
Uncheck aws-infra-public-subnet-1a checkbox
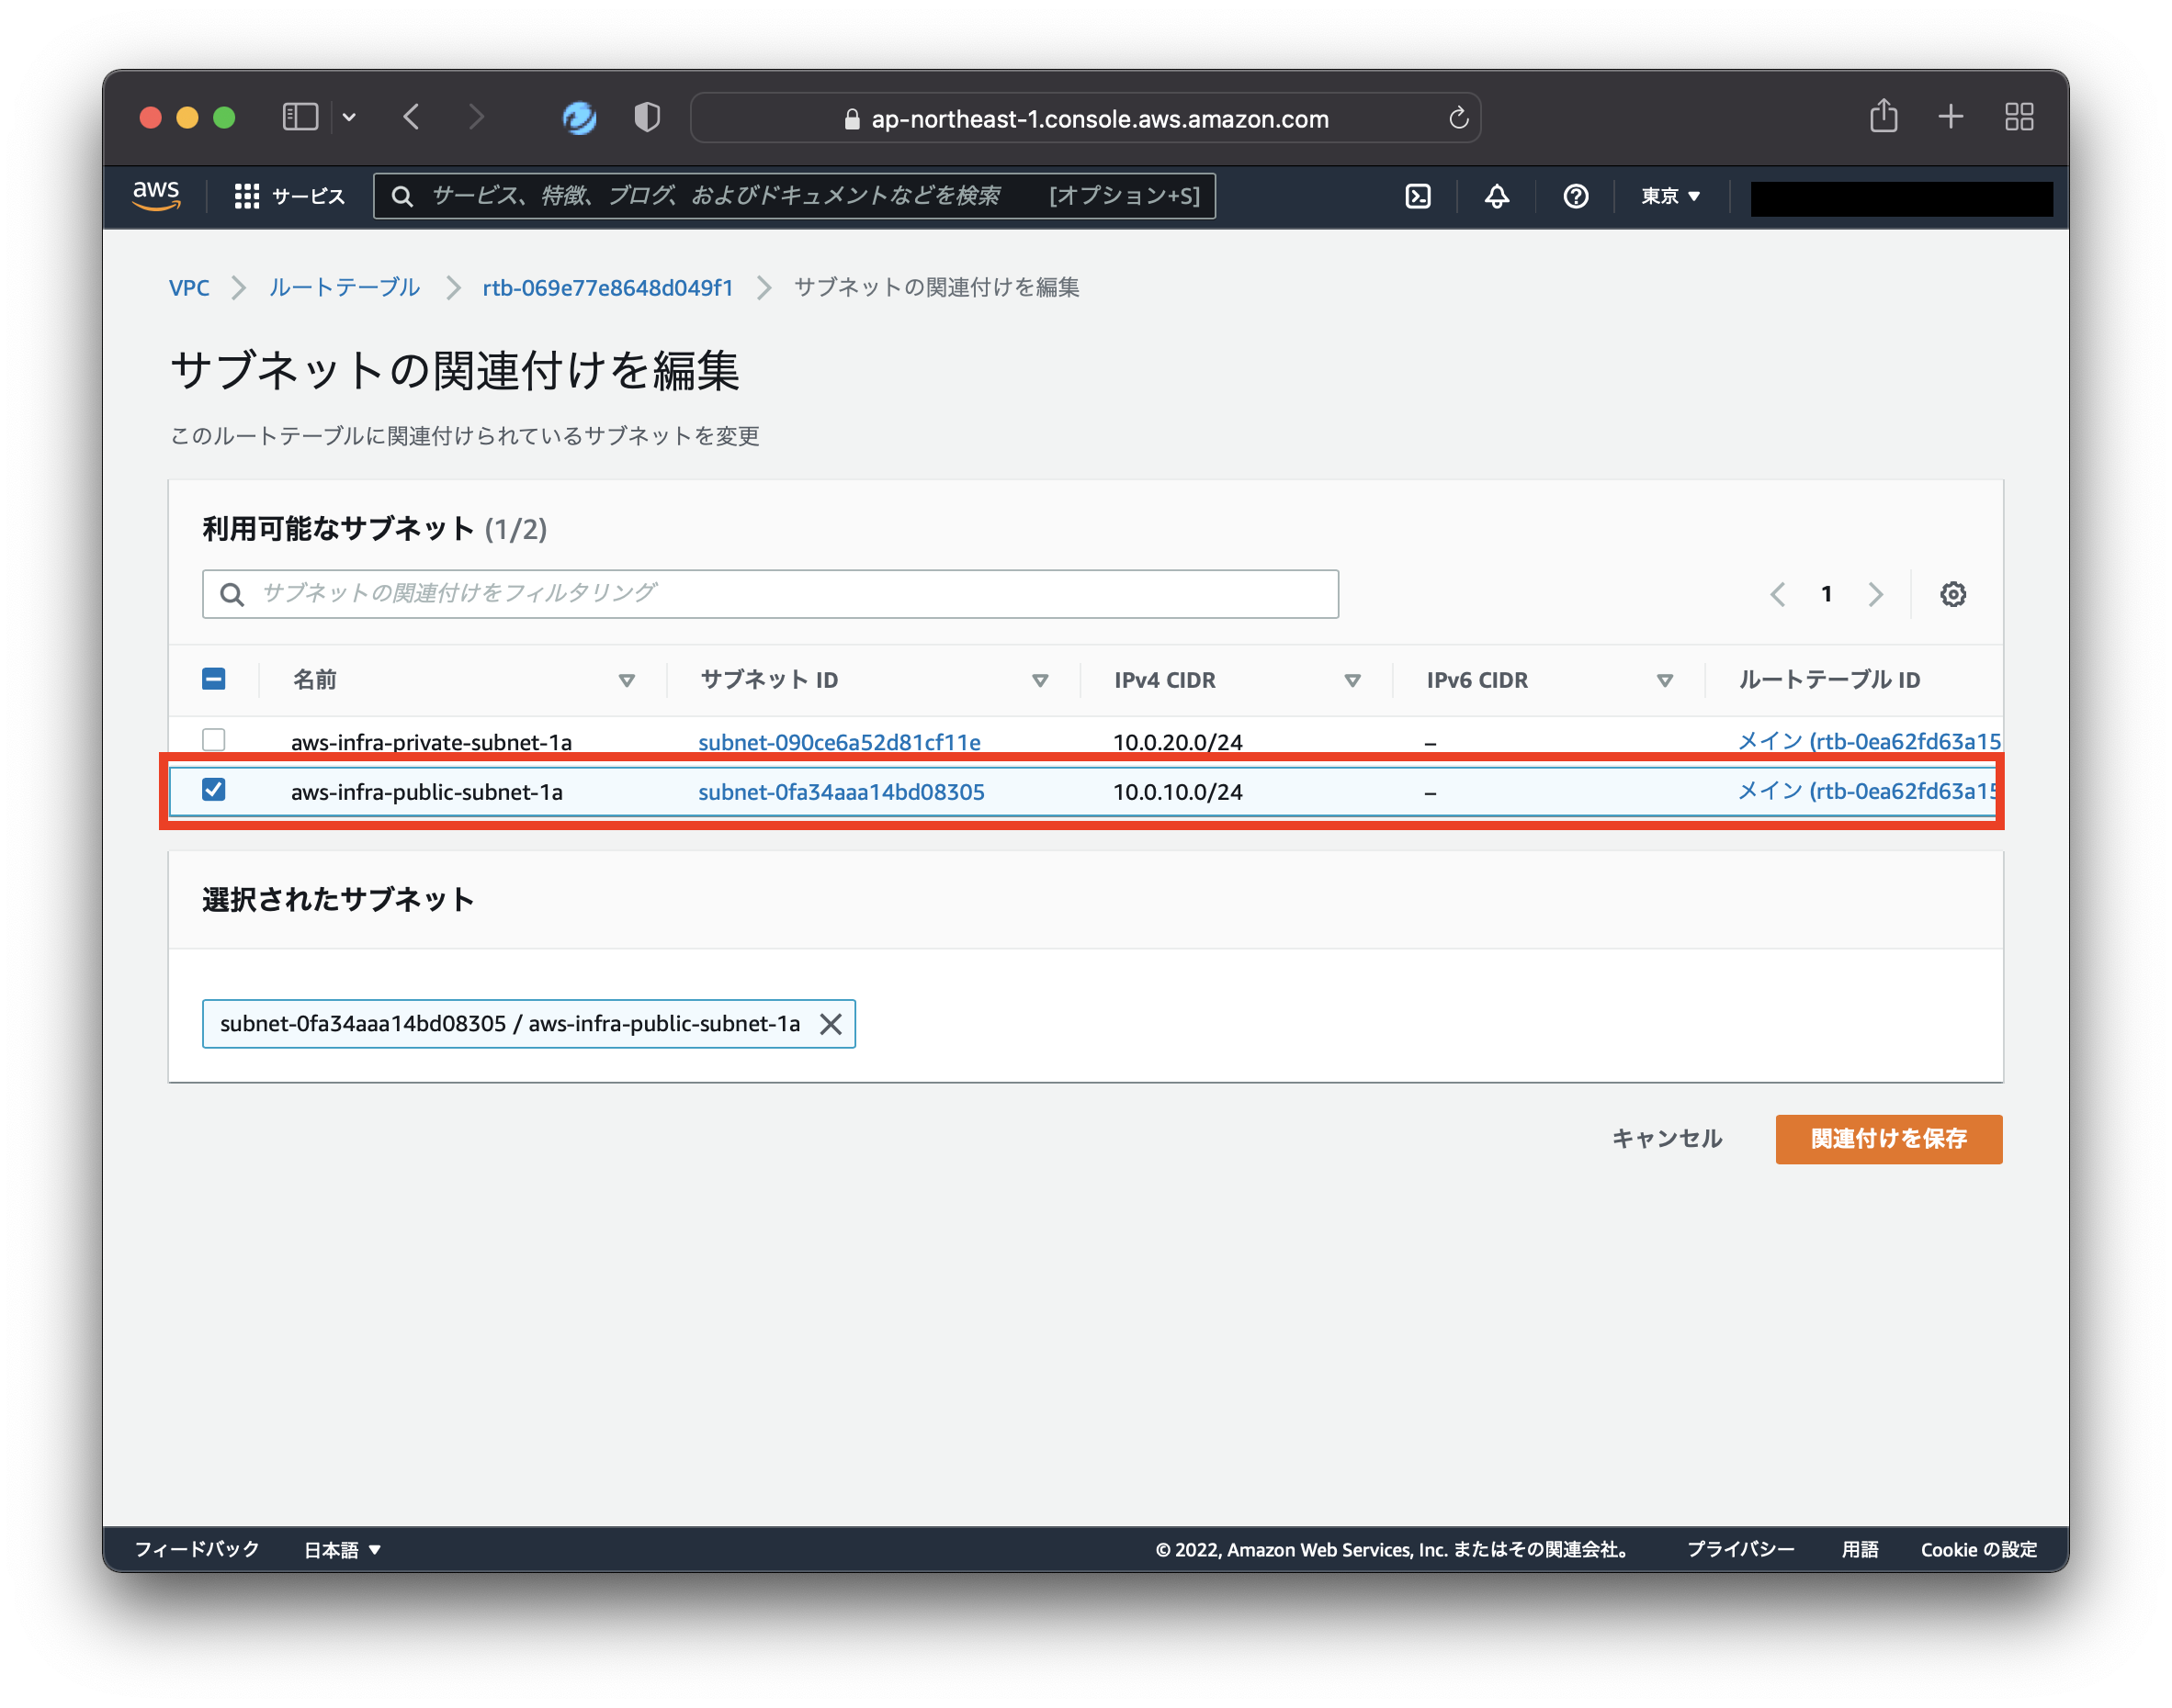coord(213,790)
